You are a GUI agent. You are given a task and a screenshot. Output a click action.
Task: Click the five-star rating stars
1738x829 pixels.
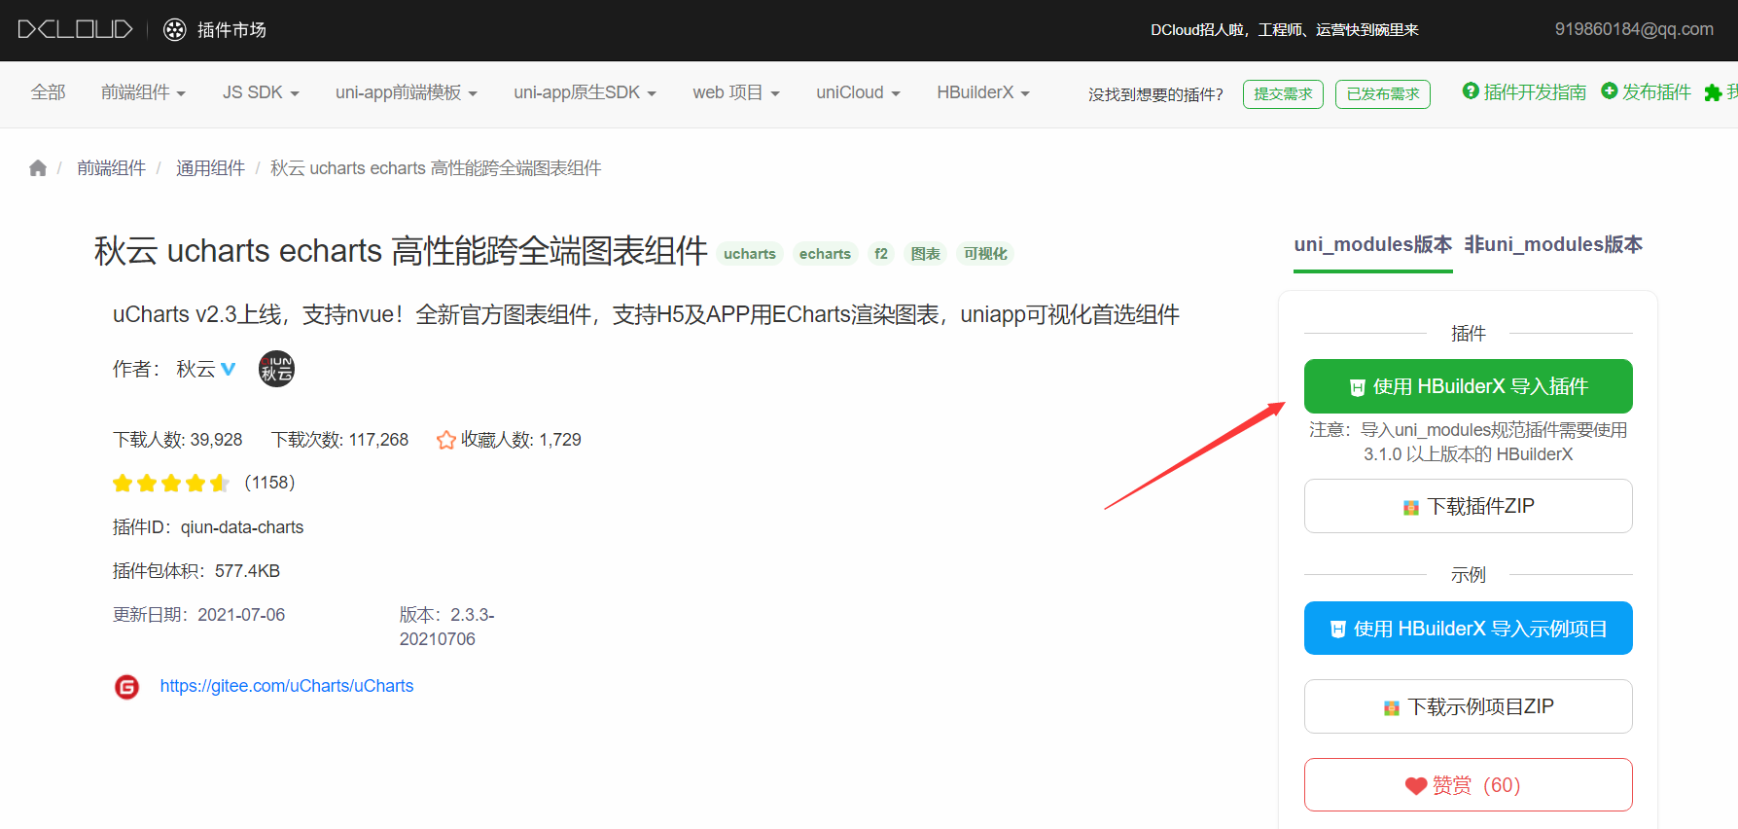point(171,483)
